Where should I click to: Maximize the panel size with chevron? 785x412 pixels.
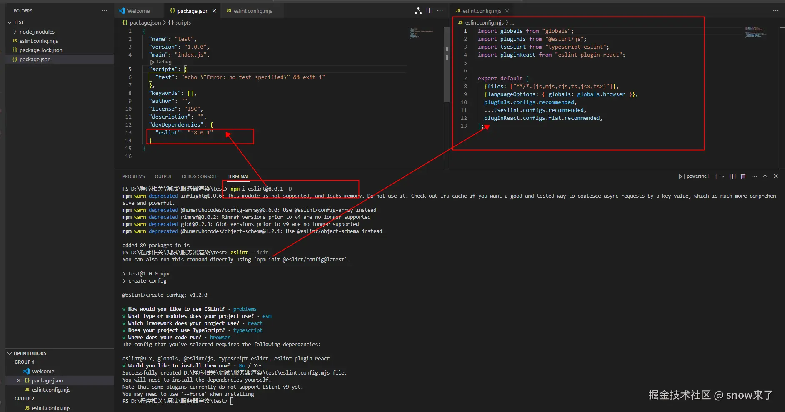pyautogui.click(x=765, y=176)
